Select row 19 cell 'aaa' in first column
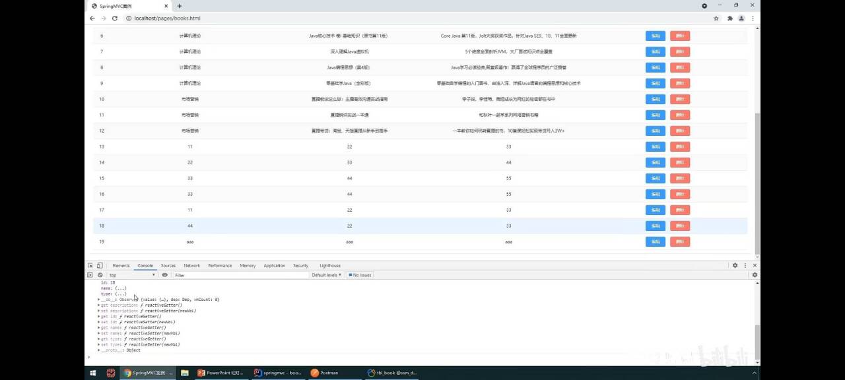The image size is (845, 380). coord(190,242)
